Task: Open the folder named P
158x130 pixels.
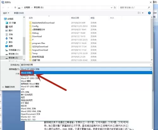Action: [x=31, y=40]
